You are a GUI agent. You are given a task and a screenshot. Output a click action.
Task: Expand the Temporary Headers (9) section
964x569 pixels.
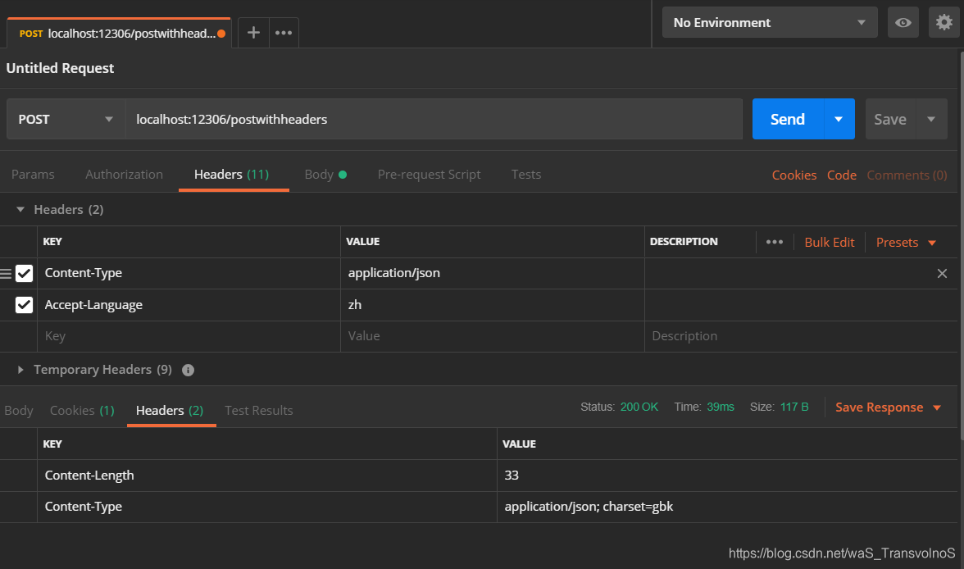pyautogui.click(x=20, y=370)
